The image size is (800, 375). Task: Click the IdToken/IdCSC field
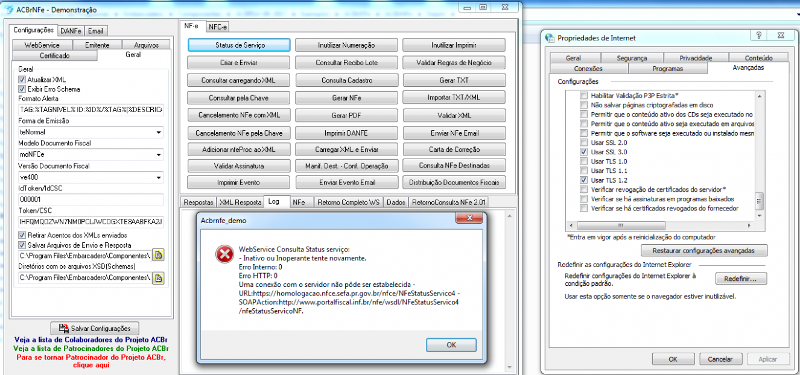pos(90,200)
